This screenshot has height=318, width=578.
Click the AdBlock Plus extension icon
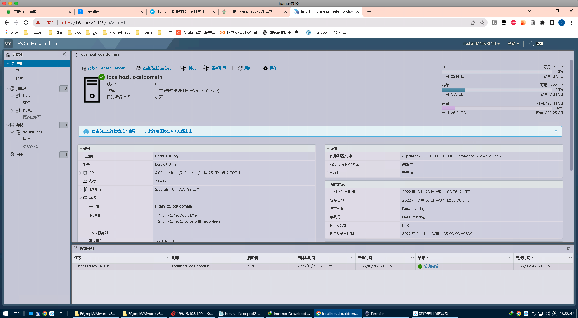514,23
